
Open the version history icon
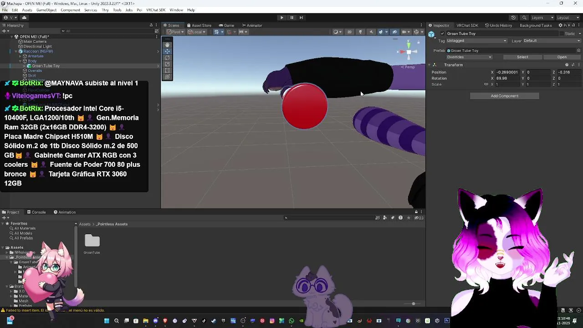pos(513,17)
